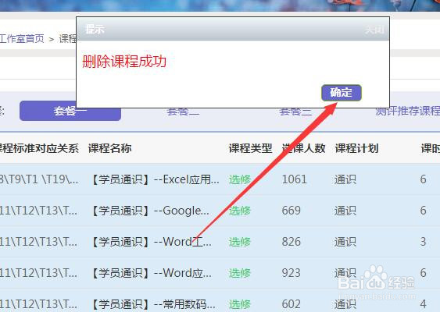Click enrollment count 923
The width and height of the screenshot is (440, 312).
pyautogui.click(x=292, y=273)
